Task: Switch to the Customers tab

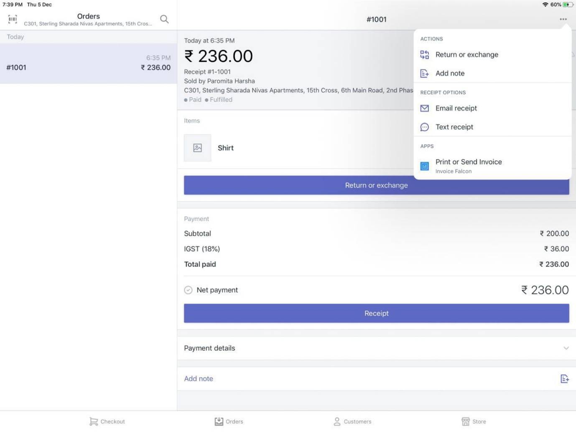Action: (352, 422)
